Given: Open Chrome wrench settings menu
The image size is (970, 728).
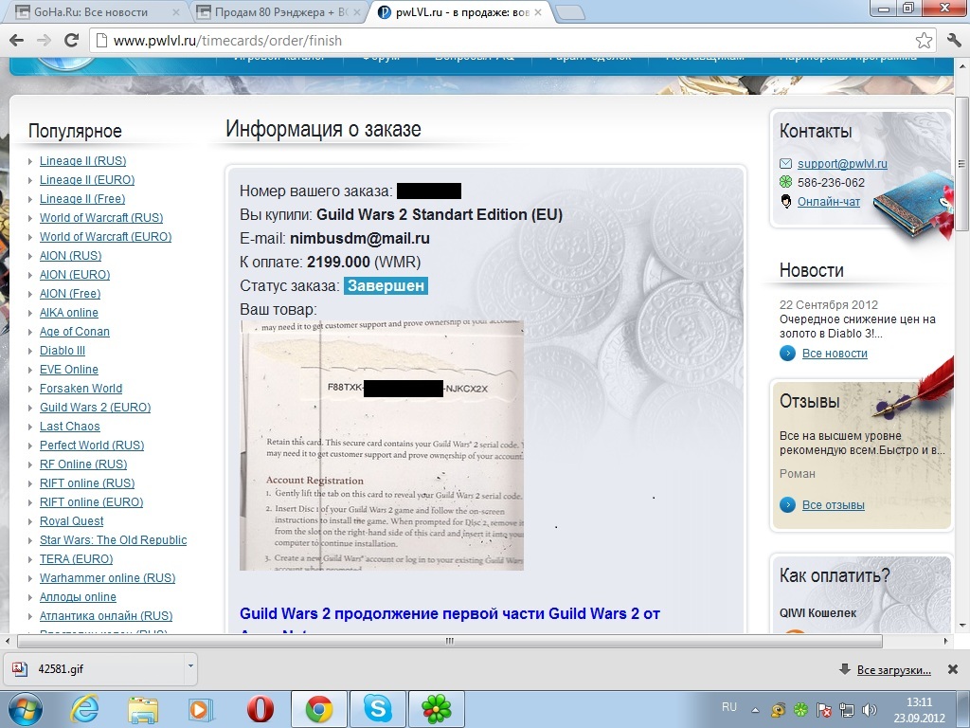Looking at the screenshot, I should [x=954, y=41].
